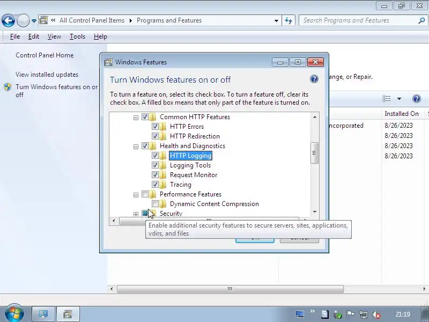Collapse the Common HTTP Features node
The width and height of the screenshot is (429, 322).
[x=136, y=118]
